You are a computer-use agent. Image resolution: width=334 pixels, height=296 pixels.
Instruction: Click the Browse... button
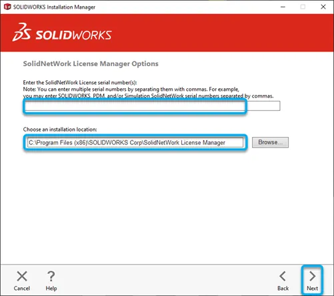[x=270, y=142]
